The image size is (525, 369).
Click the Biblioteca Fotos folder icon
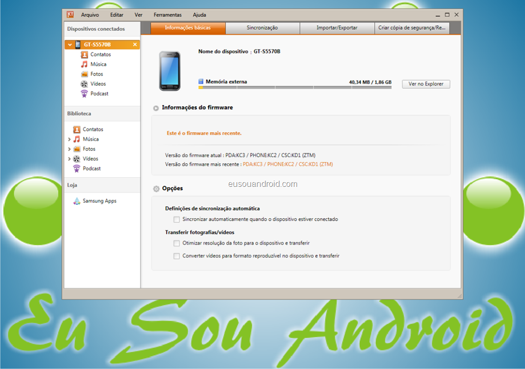[77, 149]
